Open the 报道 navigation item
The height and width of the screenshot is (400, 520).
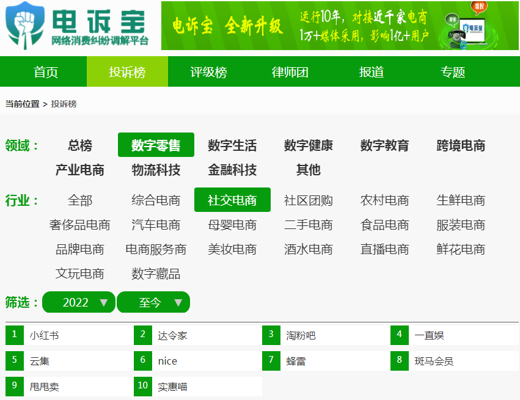click(x=372, y=72)
